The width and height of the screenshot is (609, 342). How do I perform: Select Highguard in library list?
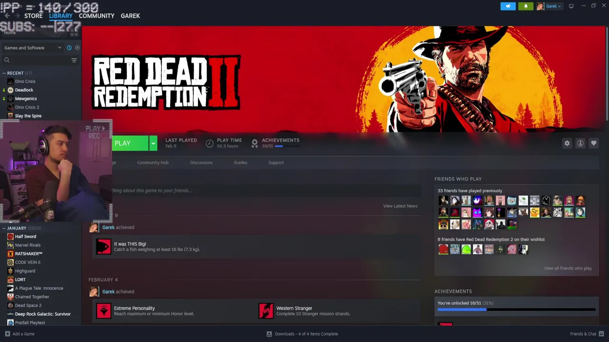tap(25, 271)
